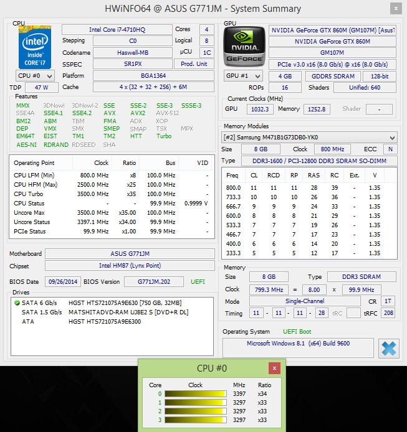Click the Intel HM87 (Lynx Point) chipset field
Viewport: 407px width, 432px height.
point(130,266)
